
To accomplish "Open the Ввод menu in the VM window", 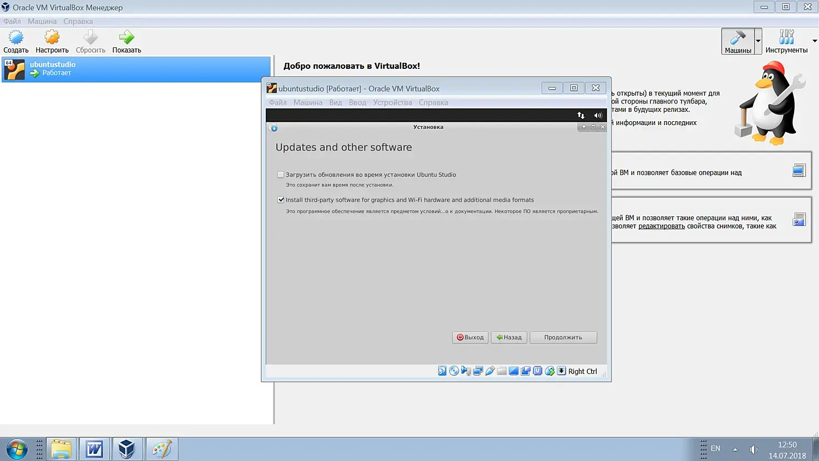I will tap(357, 102).
